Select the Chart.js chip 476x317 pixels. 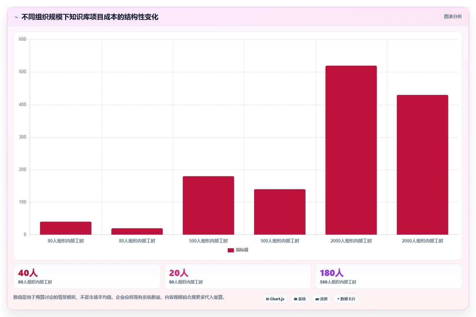coord(275,299)
